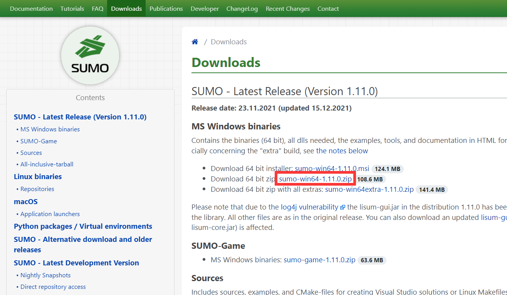507x295 pixels.
Task: Select the FAQ navigation entry
Action: pyautogui.click(x=97, y=8)
